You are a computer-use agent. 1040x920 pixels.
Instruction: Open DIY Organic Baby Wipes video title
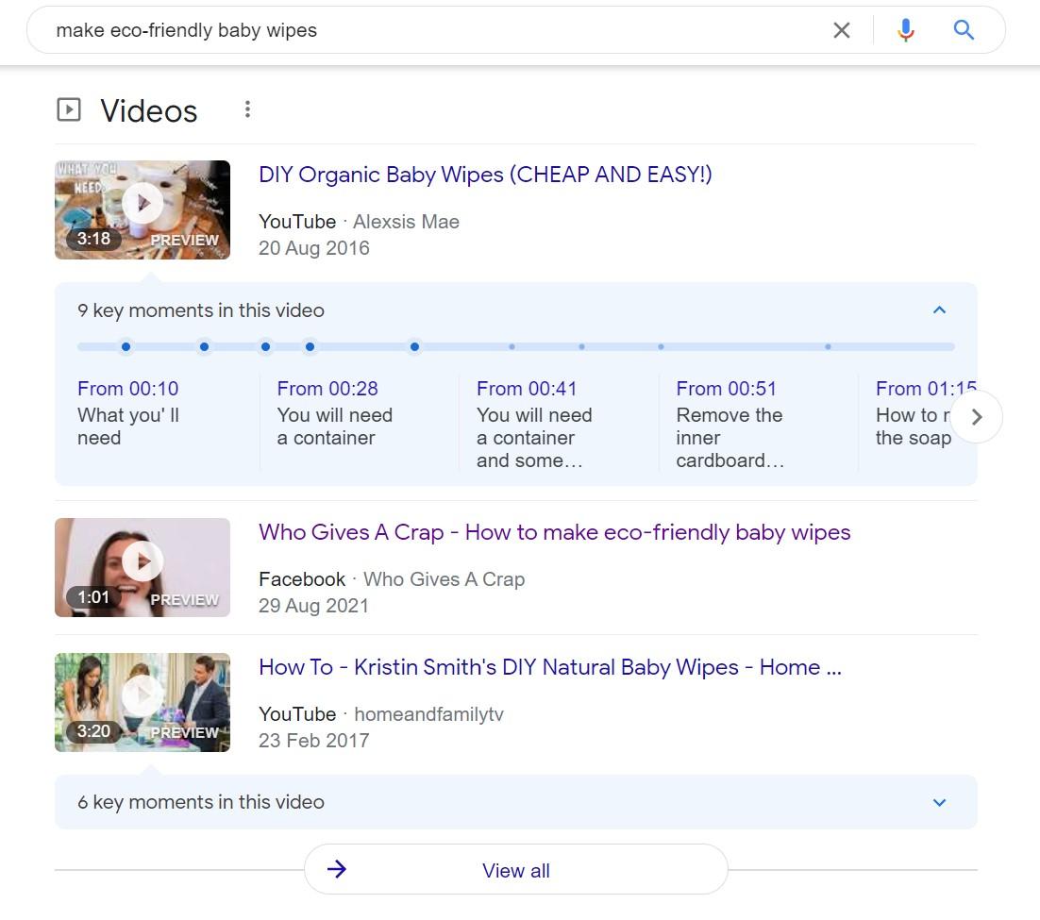click(485, 175)
